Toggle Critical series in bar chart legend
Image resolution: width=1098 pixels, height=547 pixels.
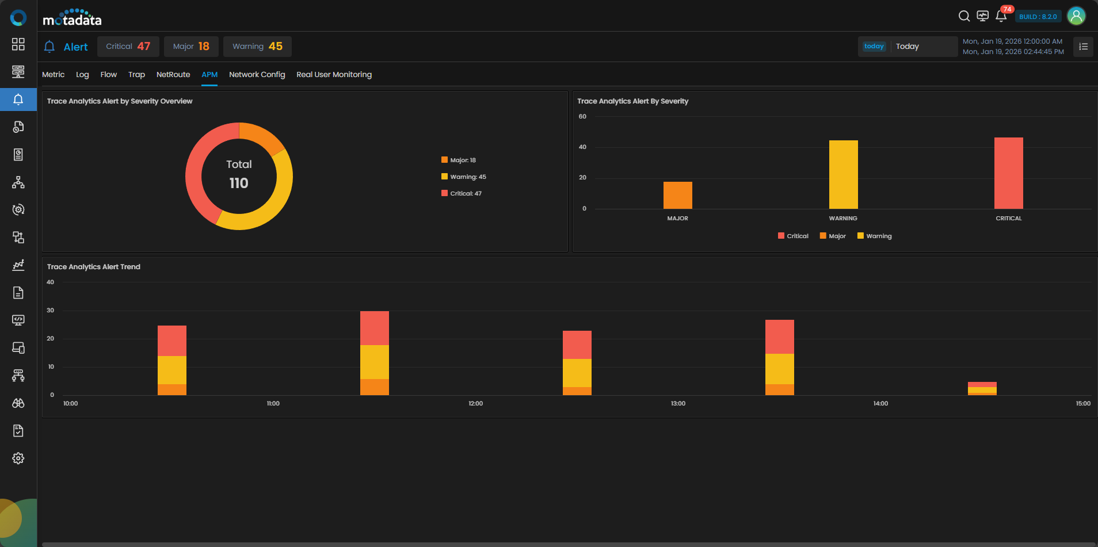(x=793, y=236)
